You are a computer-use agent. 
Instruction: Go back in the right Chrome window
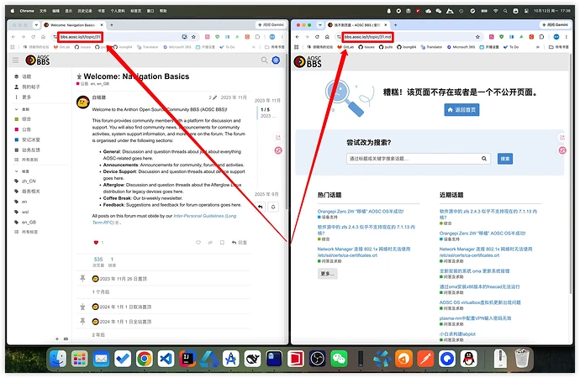298,37
